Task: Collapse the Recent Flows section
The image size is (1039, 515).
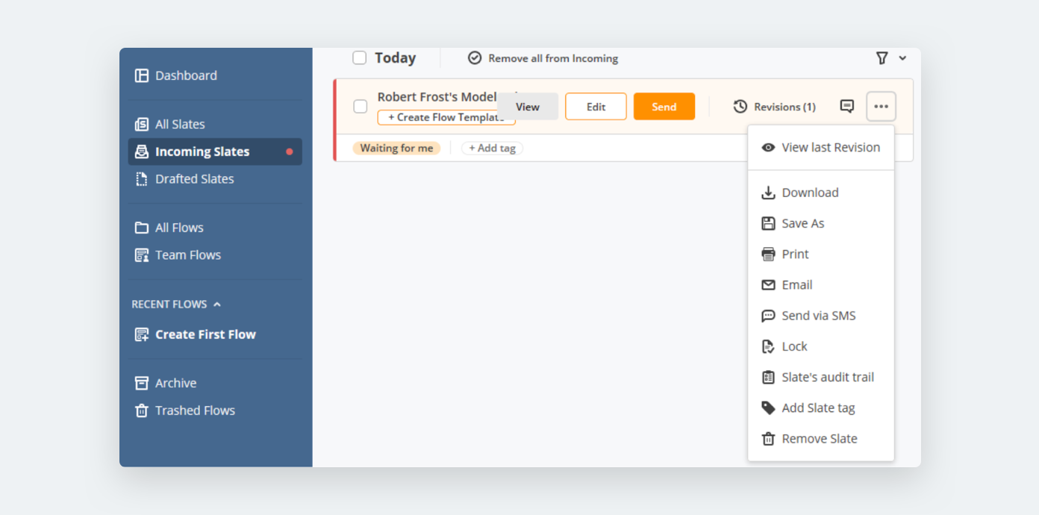Action: 217,305
